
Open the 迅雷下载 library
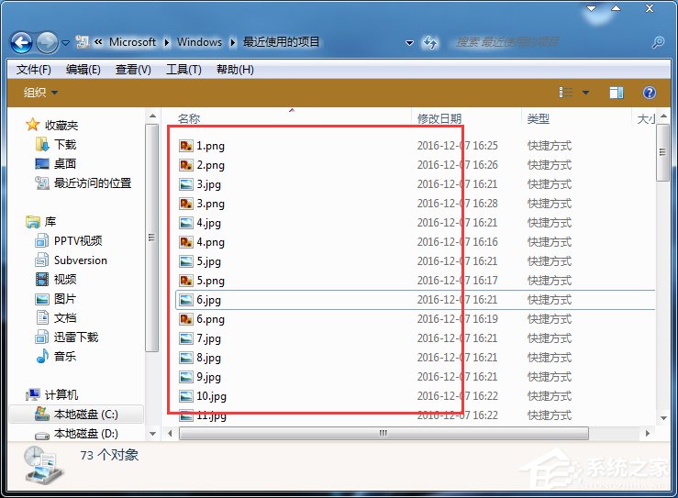click(67, 338)
